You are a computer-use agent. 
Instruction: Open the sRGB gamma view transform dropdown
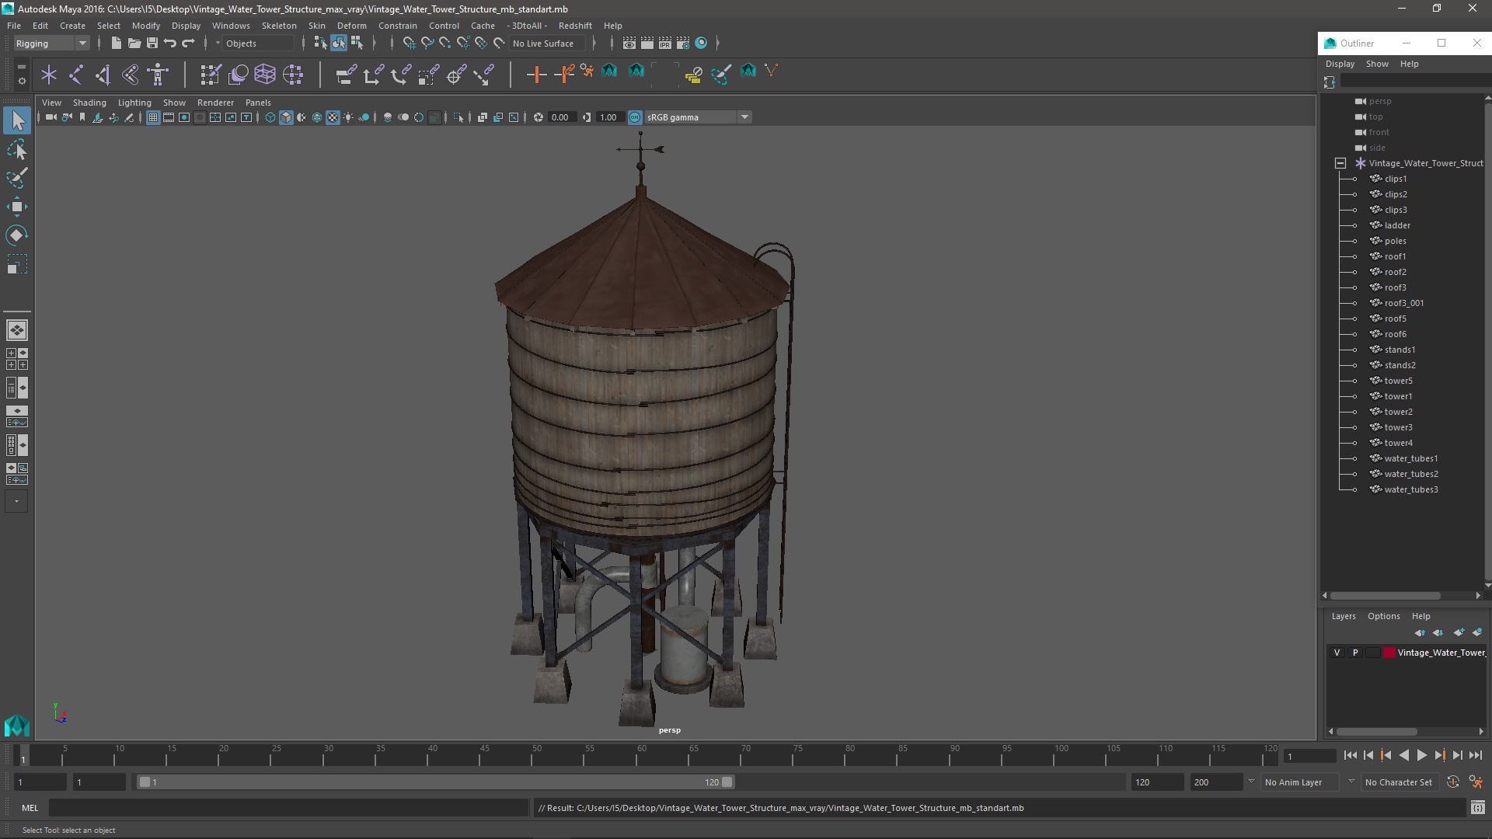pos(698,117)
